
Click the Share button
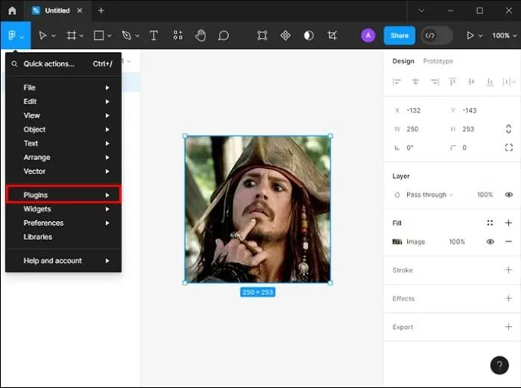(x=399, y=35)
